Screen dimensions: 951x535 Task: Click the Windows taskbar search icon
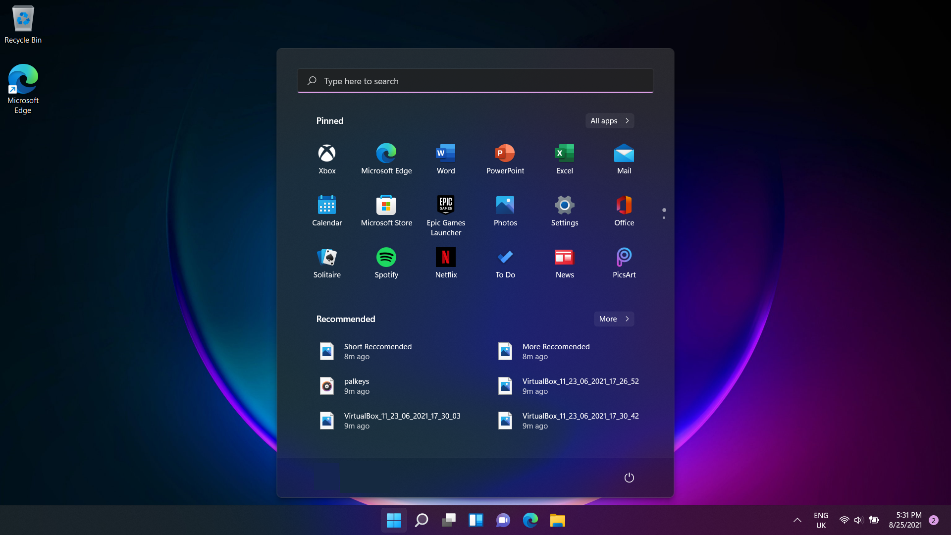coord(422,520)
